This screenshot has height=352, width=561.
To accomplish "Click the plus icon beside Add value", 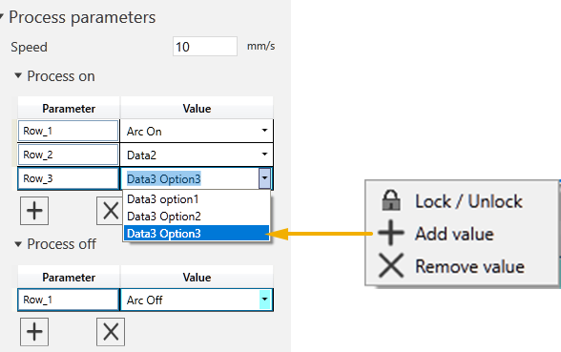I will point(391,233).
